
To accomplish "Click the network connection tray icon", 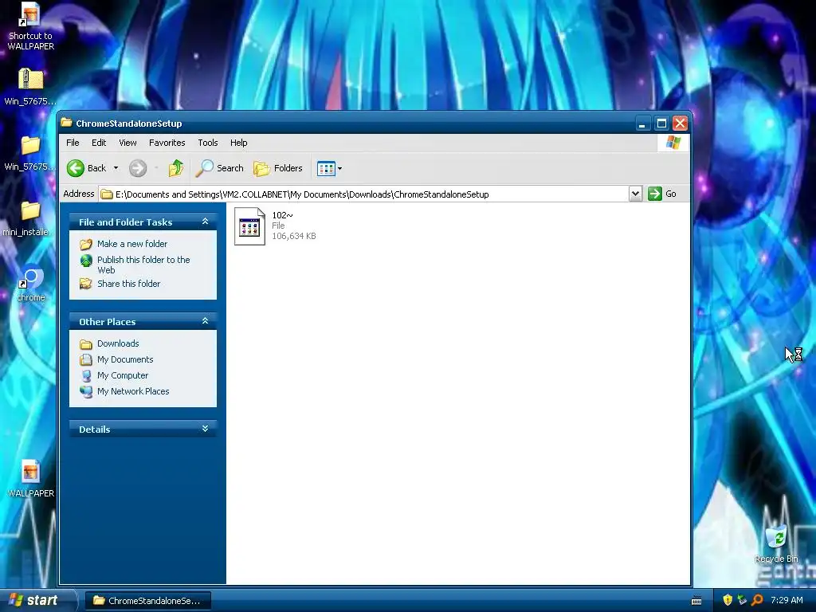I will 742,600.
